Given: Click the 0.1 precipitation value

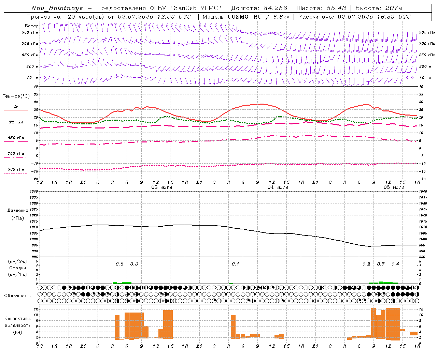Looking at the screenshot, I should [x=236, y=264].
